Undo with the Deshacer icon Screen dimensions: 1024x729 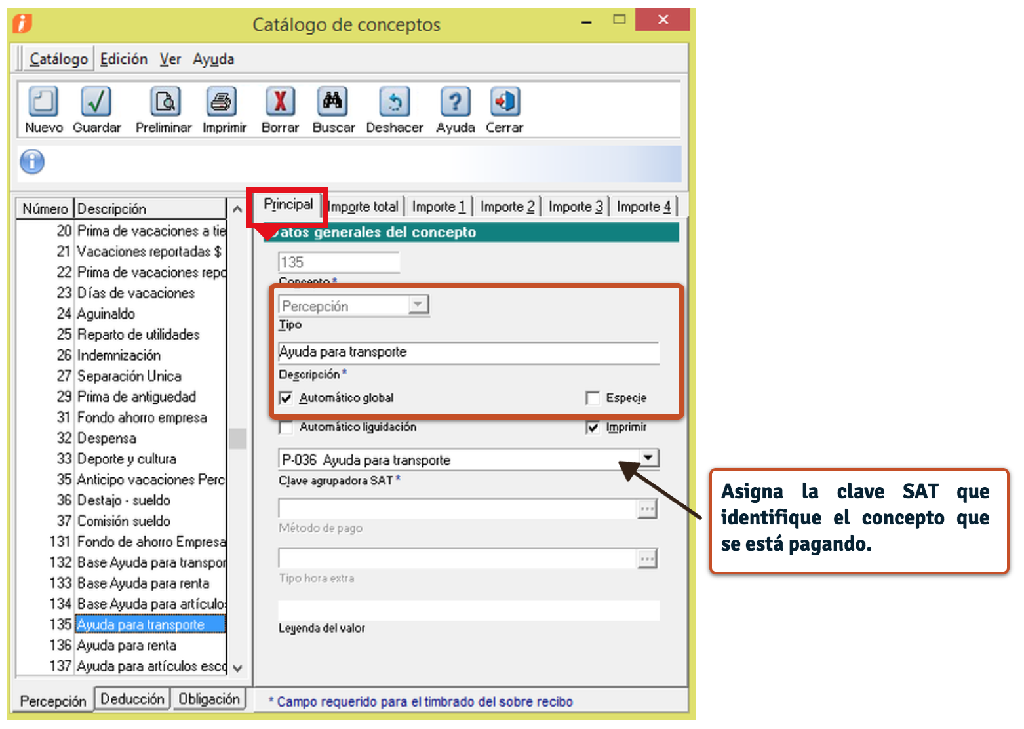pyautogui.click(x=395, y=102)
